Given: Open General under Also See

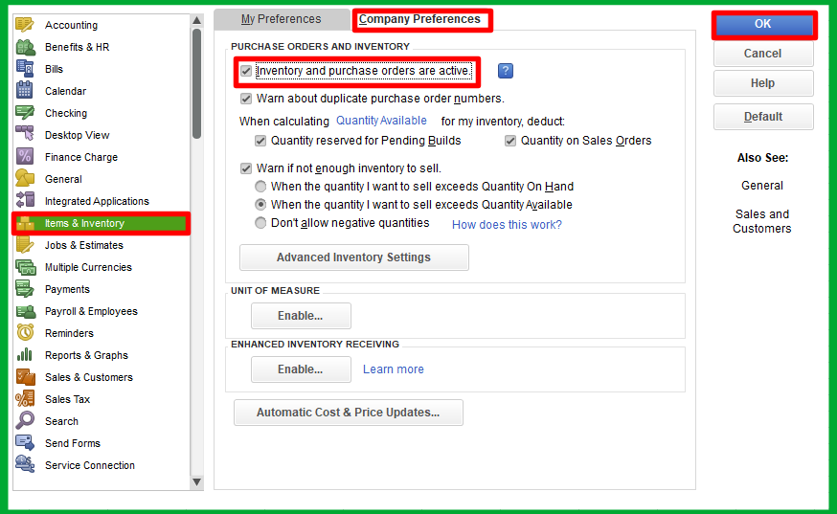Looking at the screenshot, I should 762,186.
